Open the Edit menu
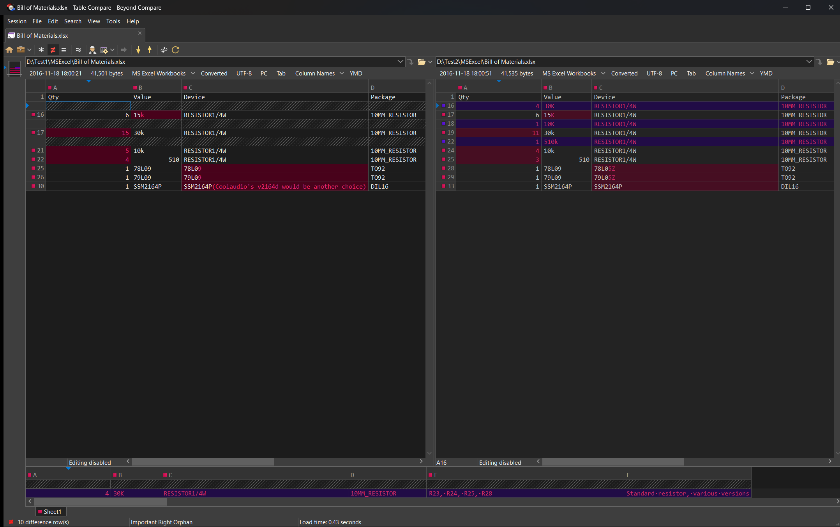The height and width of the screenshot is (527, 840). (x=53, y=21)
